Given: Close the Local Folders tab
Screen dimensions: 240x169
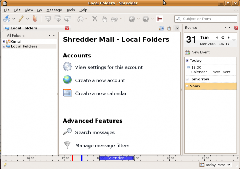Looking at the screenshot, I should pyautogui.click(x=67, y=28).
